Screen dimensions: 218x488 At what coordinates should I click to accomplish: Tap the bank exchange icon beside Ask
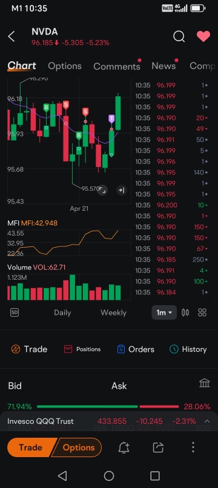(x=205, y=383)
